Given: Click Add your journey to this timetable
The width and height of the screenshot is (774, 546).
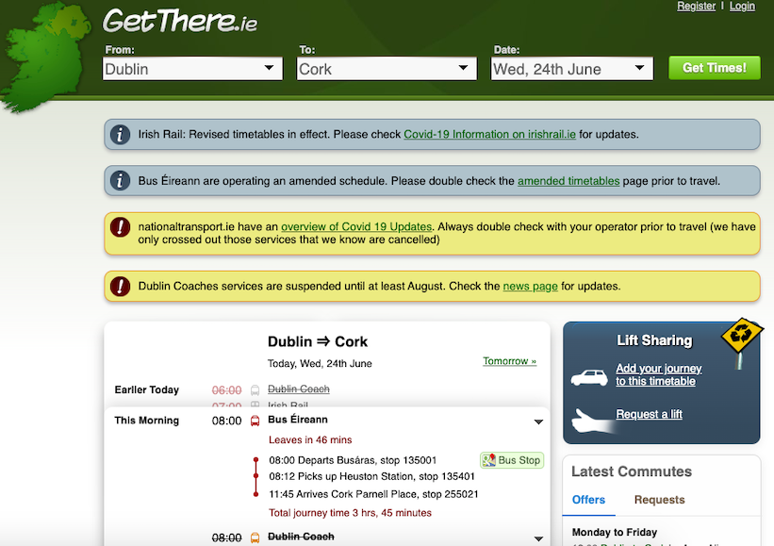Looking at the screenshot, I should coord(658,374).
